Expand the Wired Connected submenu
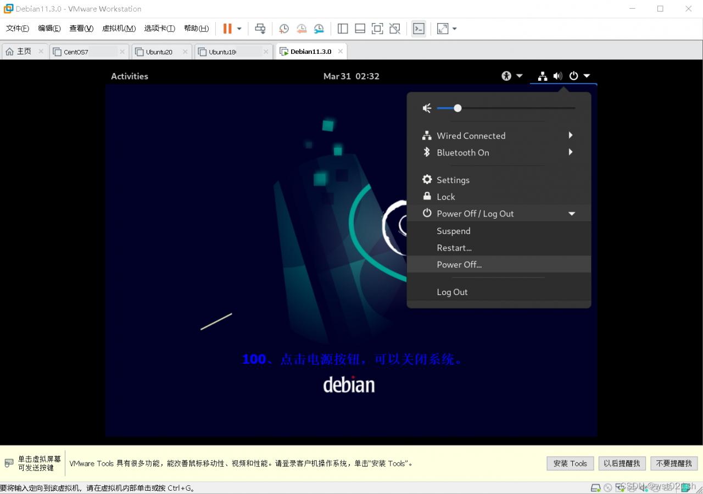The image size is (703, 494). pyautogui.click(x=571, y=135)
